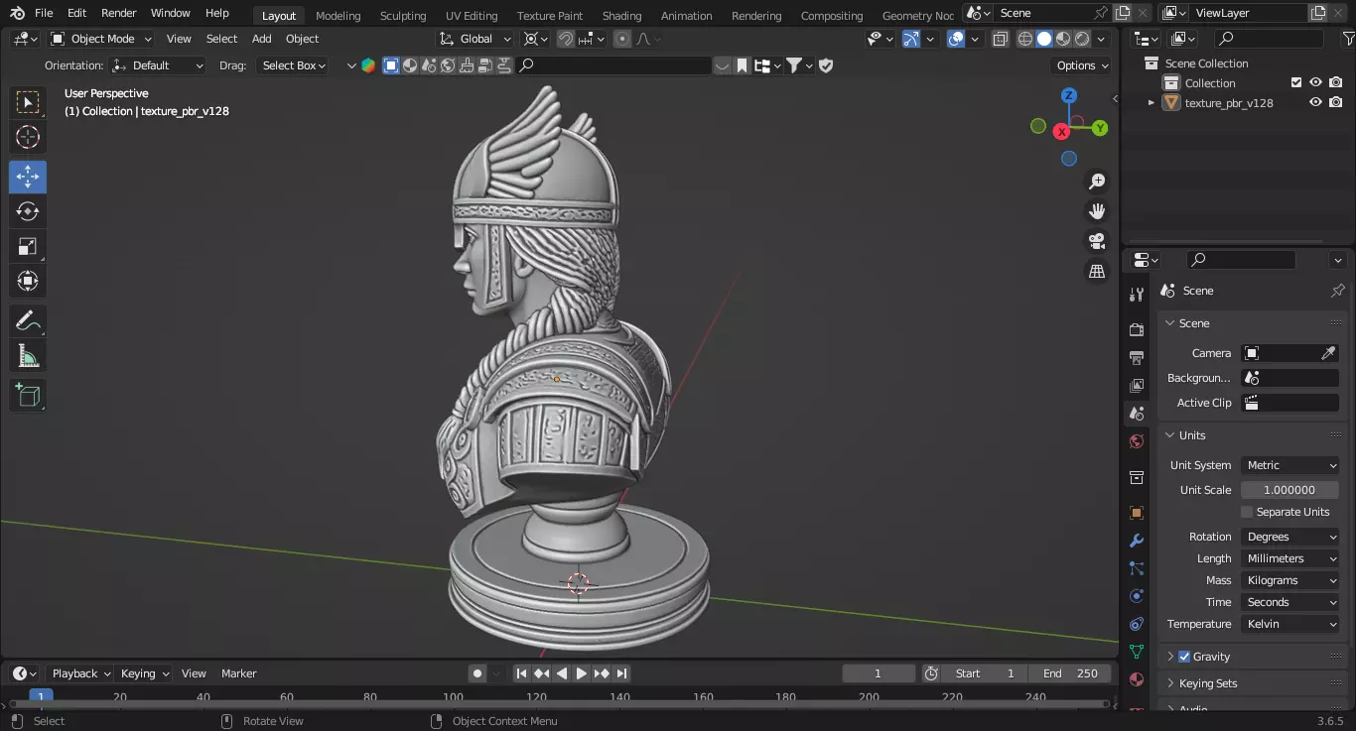Click the red X axis in the navigation gizmo
The image size is (1356, 731).
click(x=1062, y=131)
